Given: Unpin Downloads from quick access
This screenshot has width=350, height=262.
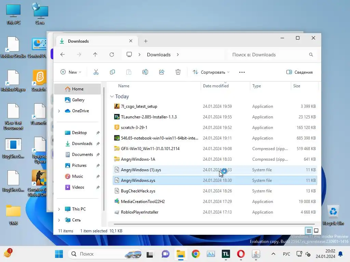Looking at the screenshot, I should [x=98, y=144].
